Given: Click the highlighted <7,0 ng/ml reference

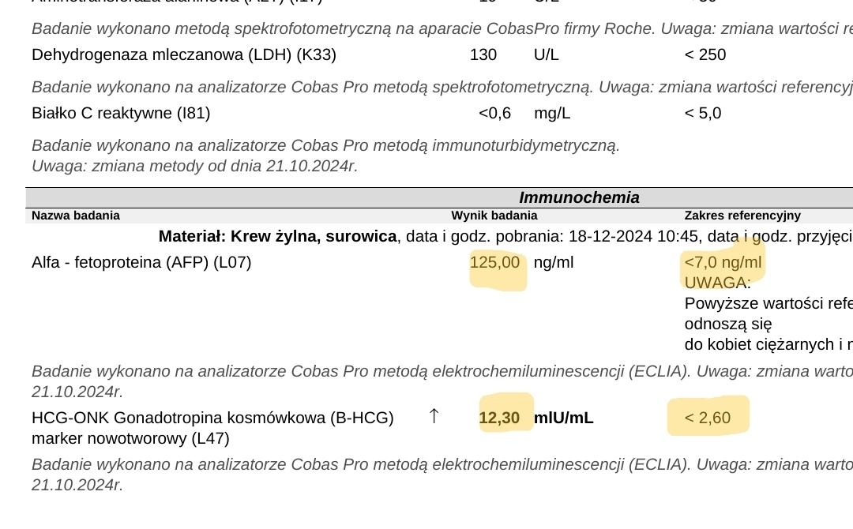Looking at the screenshot, I should [x=723, y=262].
